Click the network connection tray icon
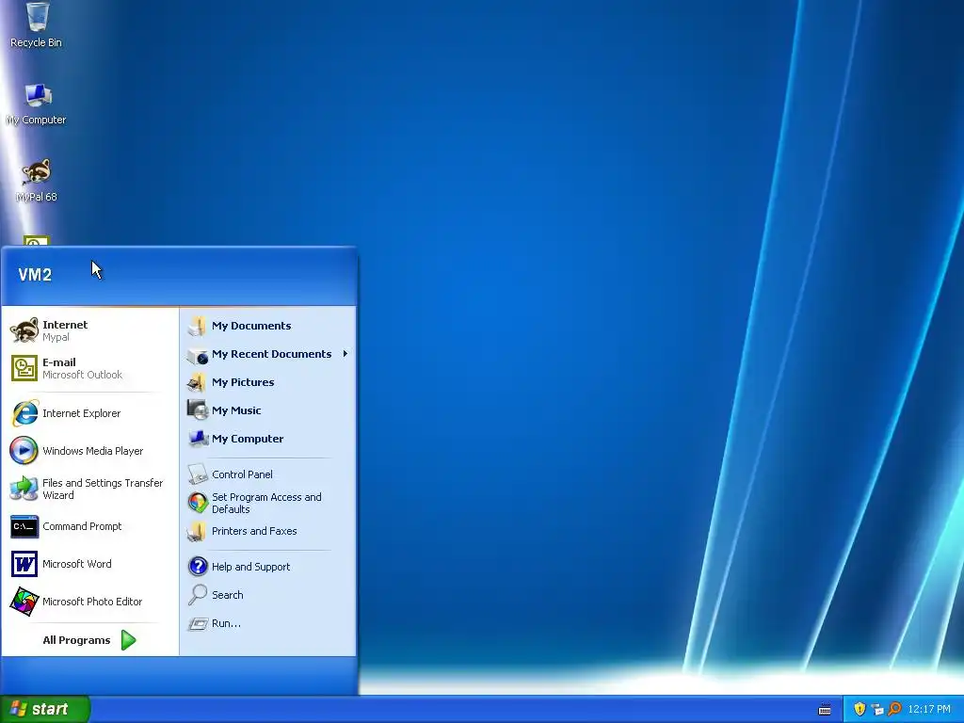This screenshot has height=723, width=964. coord(877,710)
